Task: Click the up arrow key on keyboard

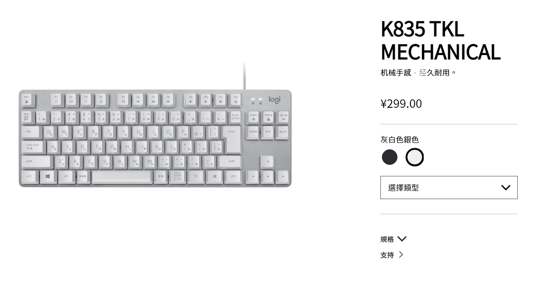Action: tap(268, 161)
